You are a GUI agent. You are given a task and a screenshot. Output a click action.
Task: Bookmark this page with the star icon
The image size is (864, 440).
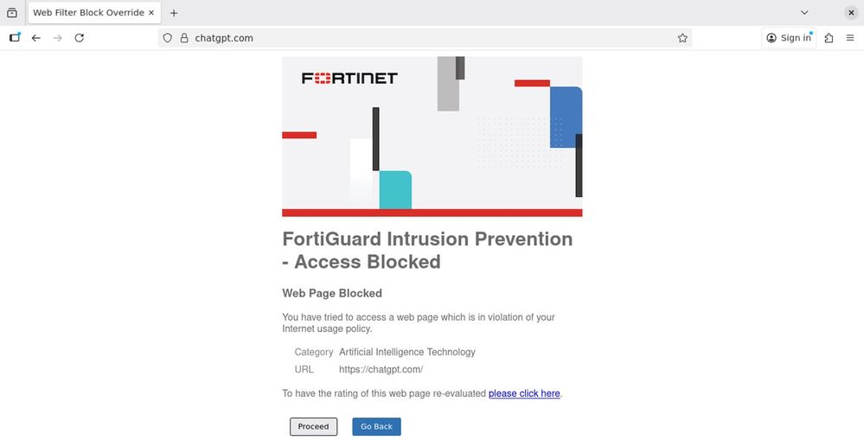[682, 38]
